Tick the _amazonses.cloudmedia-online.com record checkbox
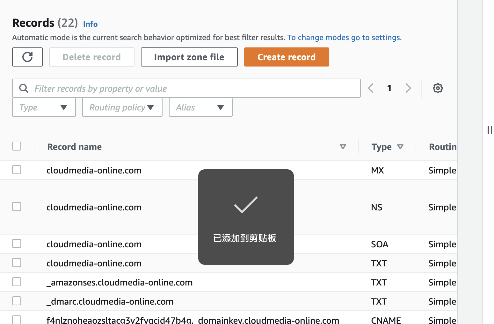The image size is (494, 324). click(17, 282)
